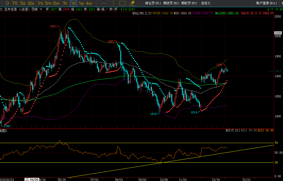Set the 15m chart period

tap(56, 3)
